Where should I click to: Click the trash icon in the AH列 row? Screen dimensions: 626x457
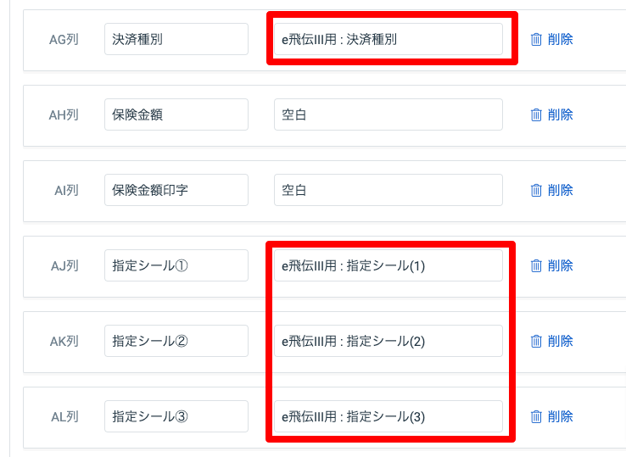536,115
